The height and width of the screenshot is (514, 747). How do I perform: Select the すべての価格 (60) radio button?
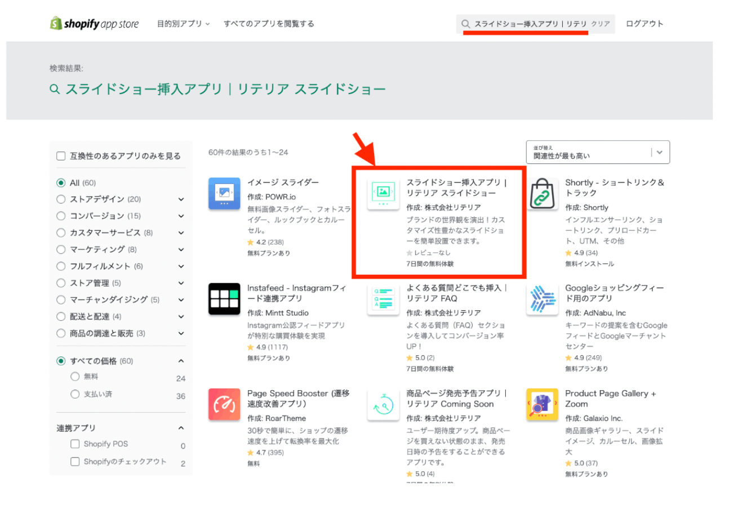coord(61,361)
